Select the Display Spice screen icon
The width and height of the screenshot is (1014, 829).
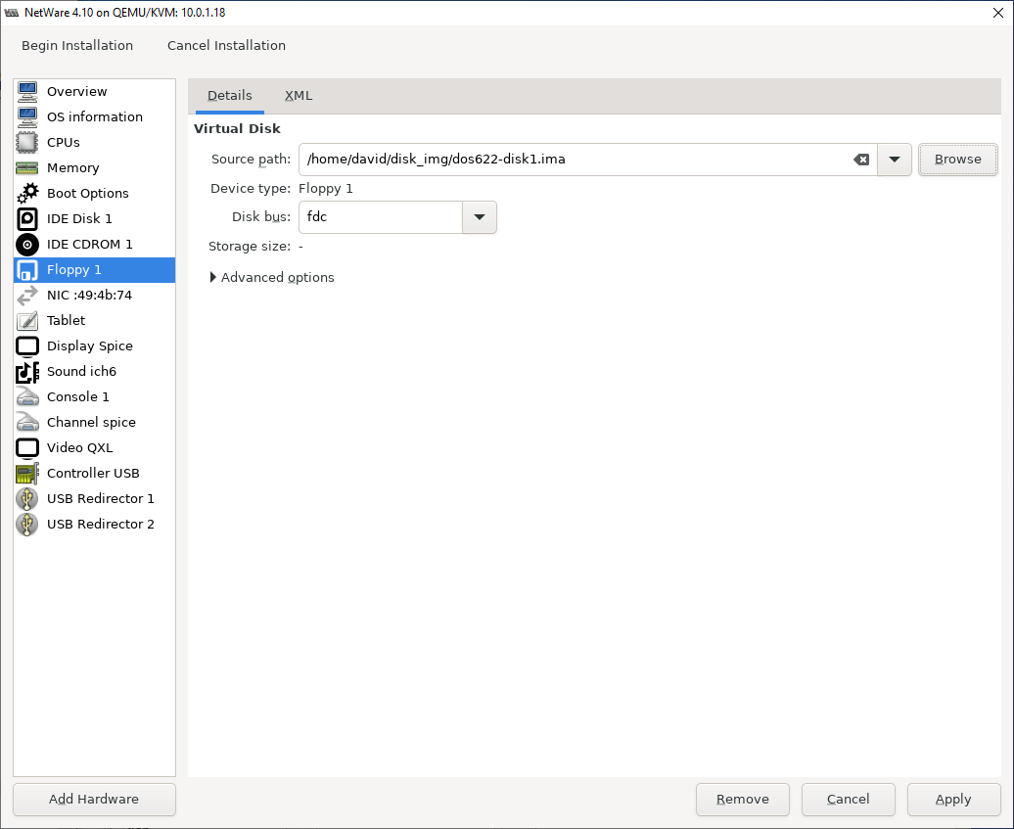click(x=27, y=345)
